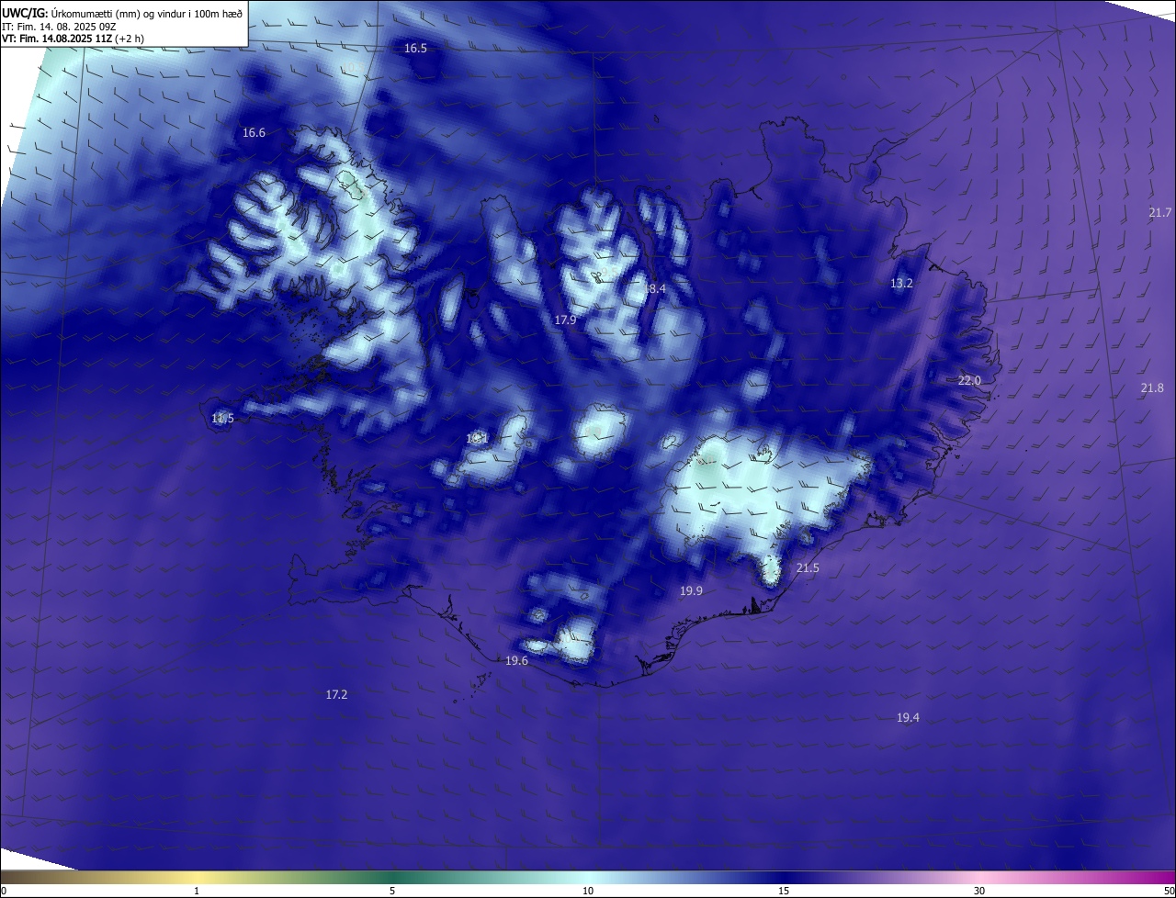The image size is (1176, 898).
Task: Click the color scale tick labeled 1
Action: coord(197,891)
